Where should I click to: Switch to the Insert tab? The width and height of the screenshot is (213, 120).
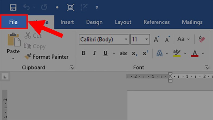pos(67,22)
